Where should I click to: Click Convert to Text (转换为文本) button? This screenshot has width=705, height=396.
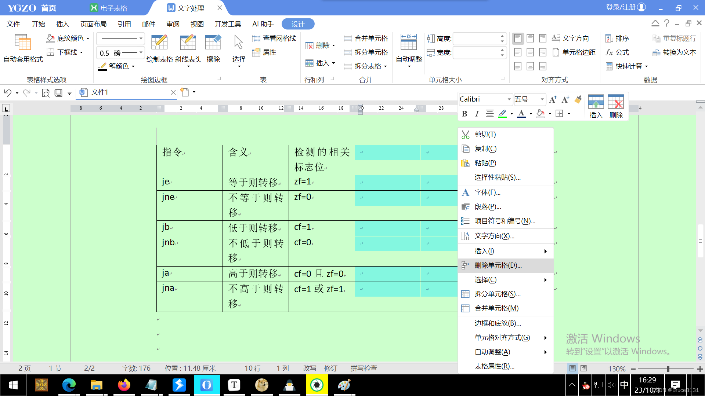point(674,52)
